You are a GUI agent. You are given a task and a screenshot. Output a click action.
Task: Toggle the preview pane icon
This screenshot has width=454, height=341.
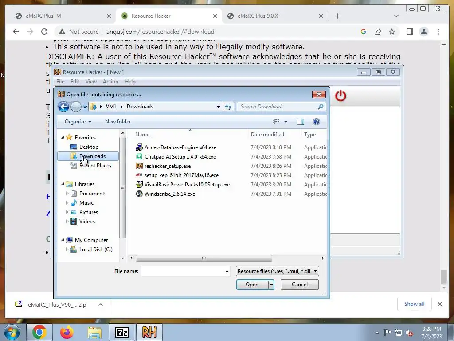coord(301,122)
